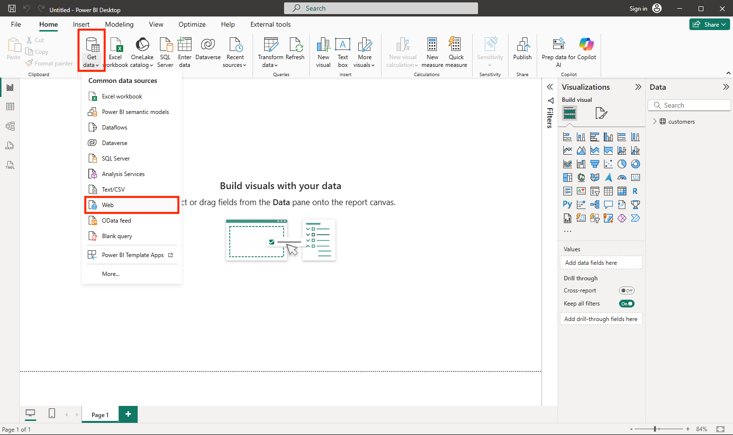Click the title bar Search box
The image size is (733, 435).
coord(381,8)
